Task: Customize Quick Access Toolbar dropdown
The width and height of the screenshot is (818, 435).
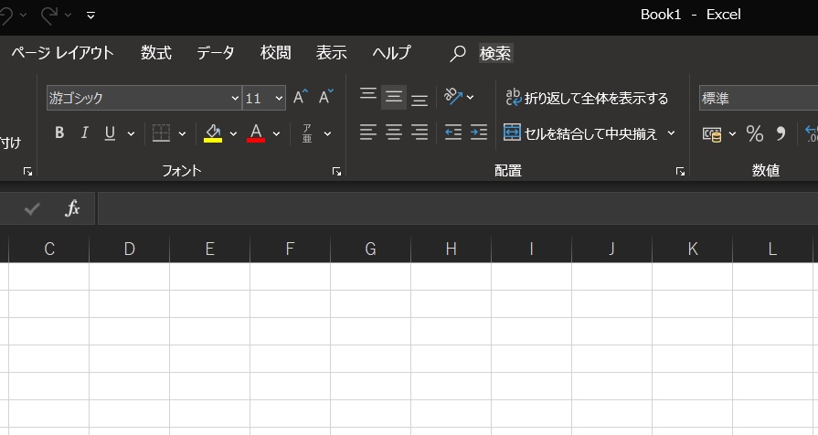Action: click(90, 16)
